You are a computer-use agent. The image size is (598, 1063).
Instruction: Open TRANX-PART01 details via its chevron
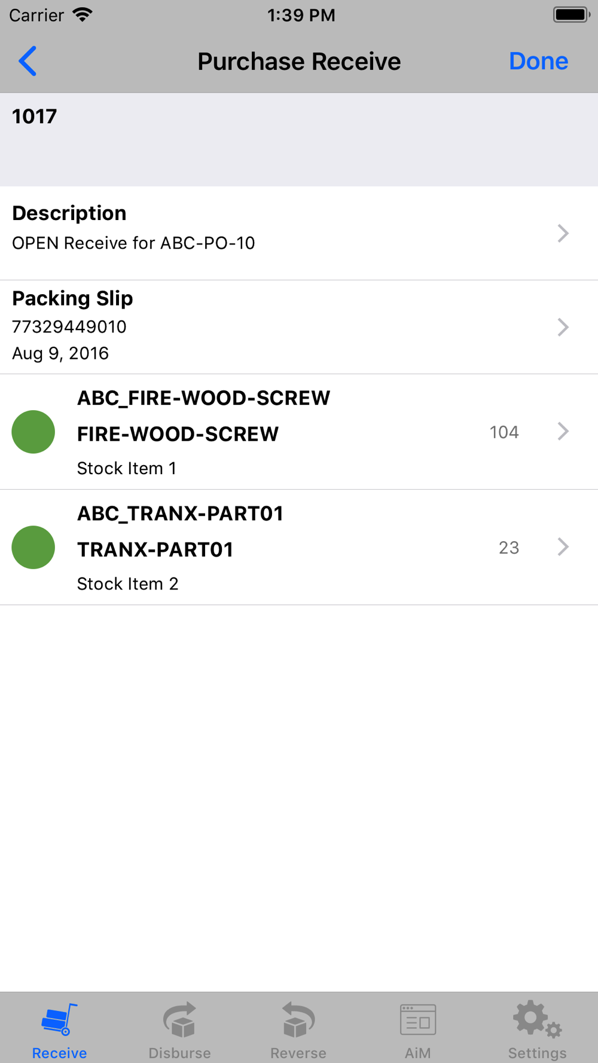point(562,546)
